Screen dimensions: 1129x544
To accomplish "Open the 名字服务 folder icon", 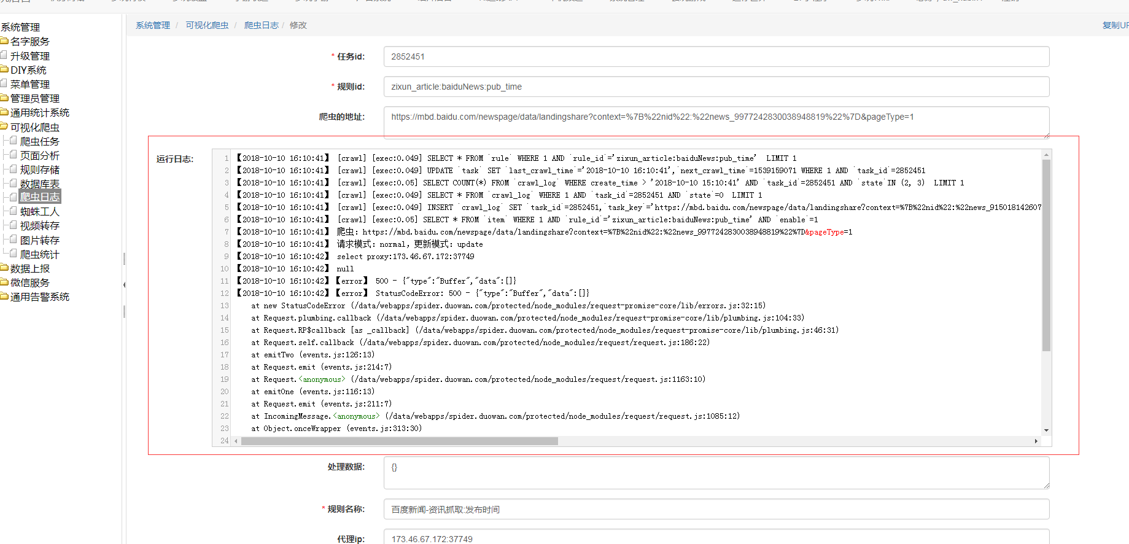I will click(x=4, y=41).
